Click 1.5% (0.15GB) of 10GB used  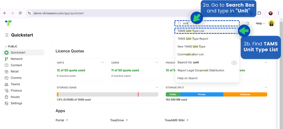click(x=74, y=100)
